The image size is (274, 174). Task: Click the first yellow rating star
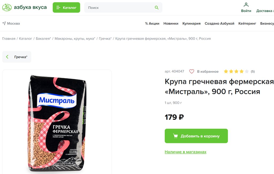click(226, 71)
